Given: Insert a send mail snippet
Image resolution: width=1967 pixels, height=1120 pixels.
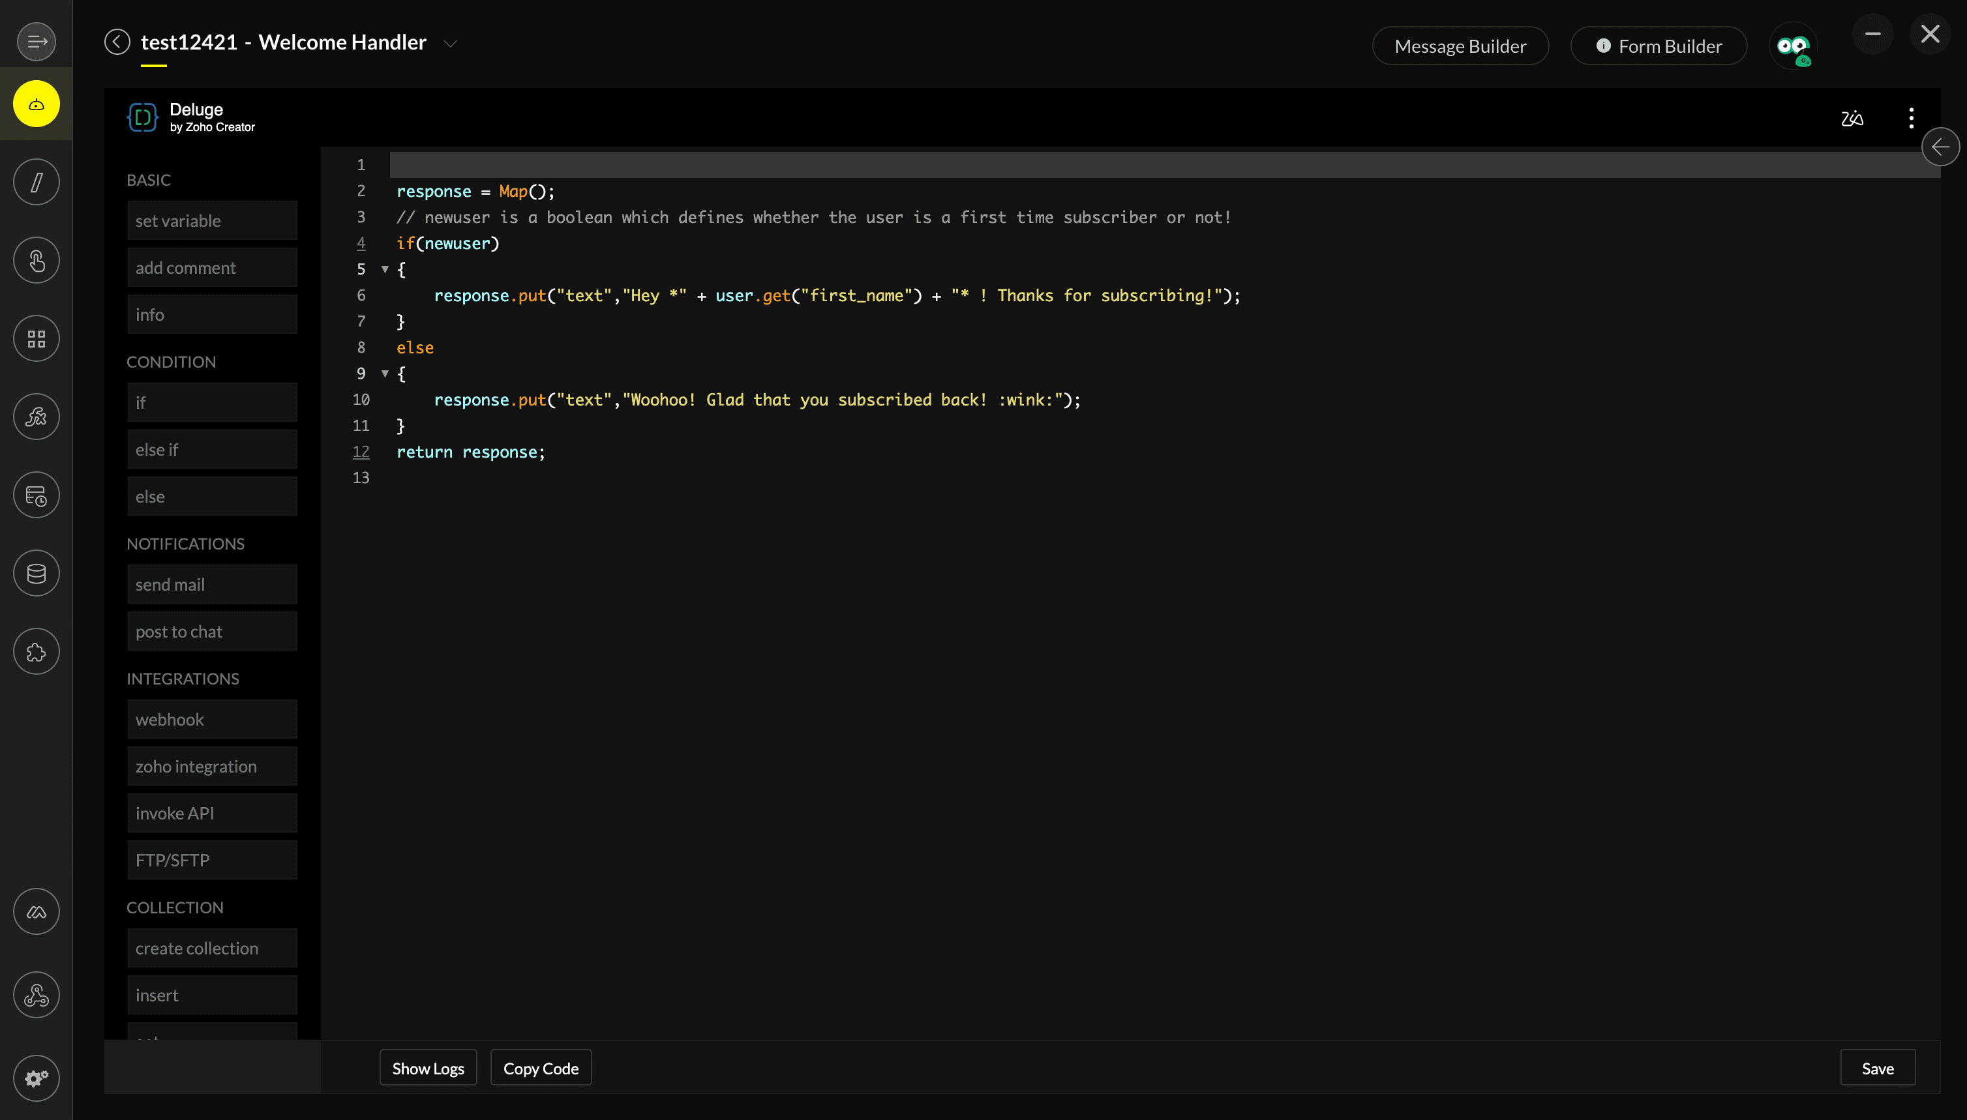Looking at the screenshot, I should point(213,585).
